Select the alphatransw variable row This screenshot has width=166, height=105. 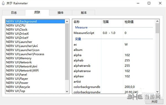(x=114, y=71)
